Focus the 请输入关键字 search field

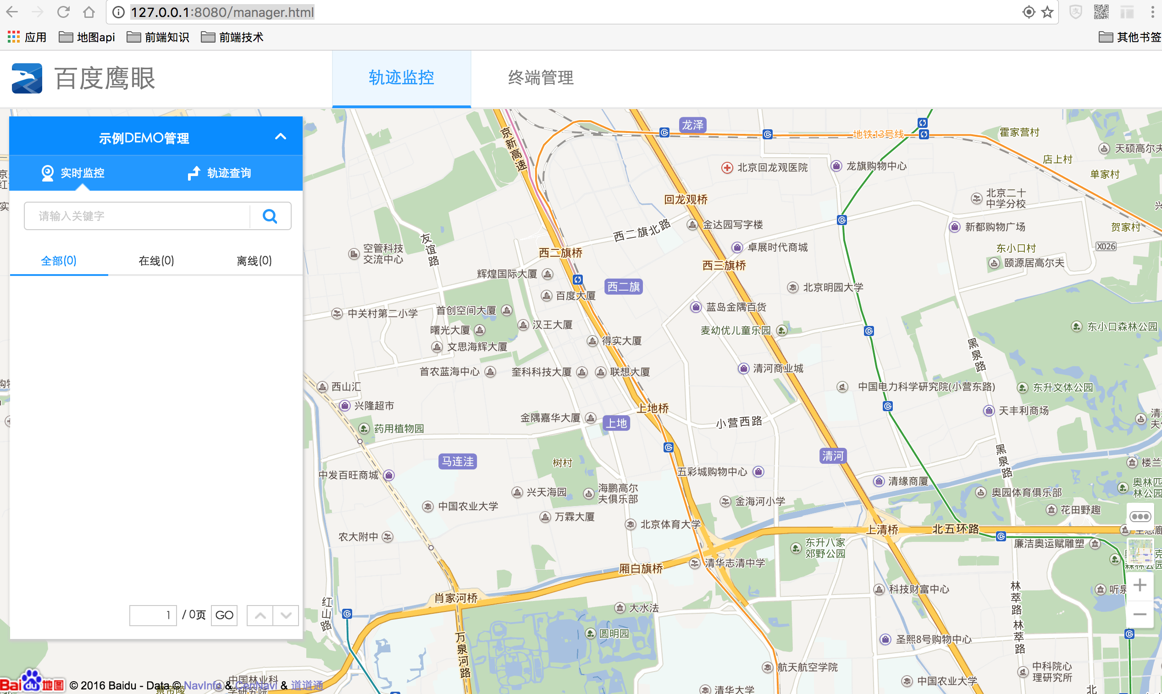tap(138, 216)
